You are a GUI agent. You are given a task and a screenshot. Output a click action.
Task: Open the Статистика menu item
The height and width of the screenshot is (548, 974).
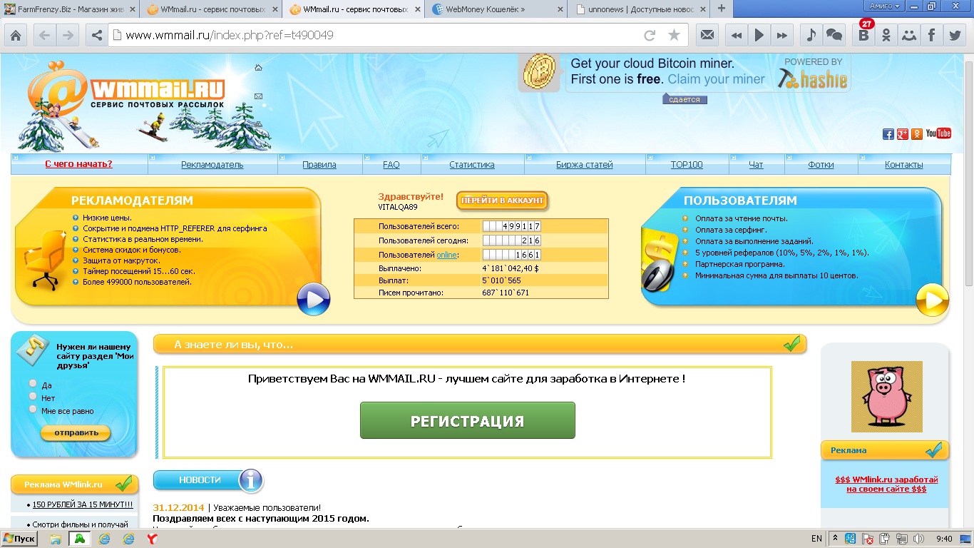[471, 165]
